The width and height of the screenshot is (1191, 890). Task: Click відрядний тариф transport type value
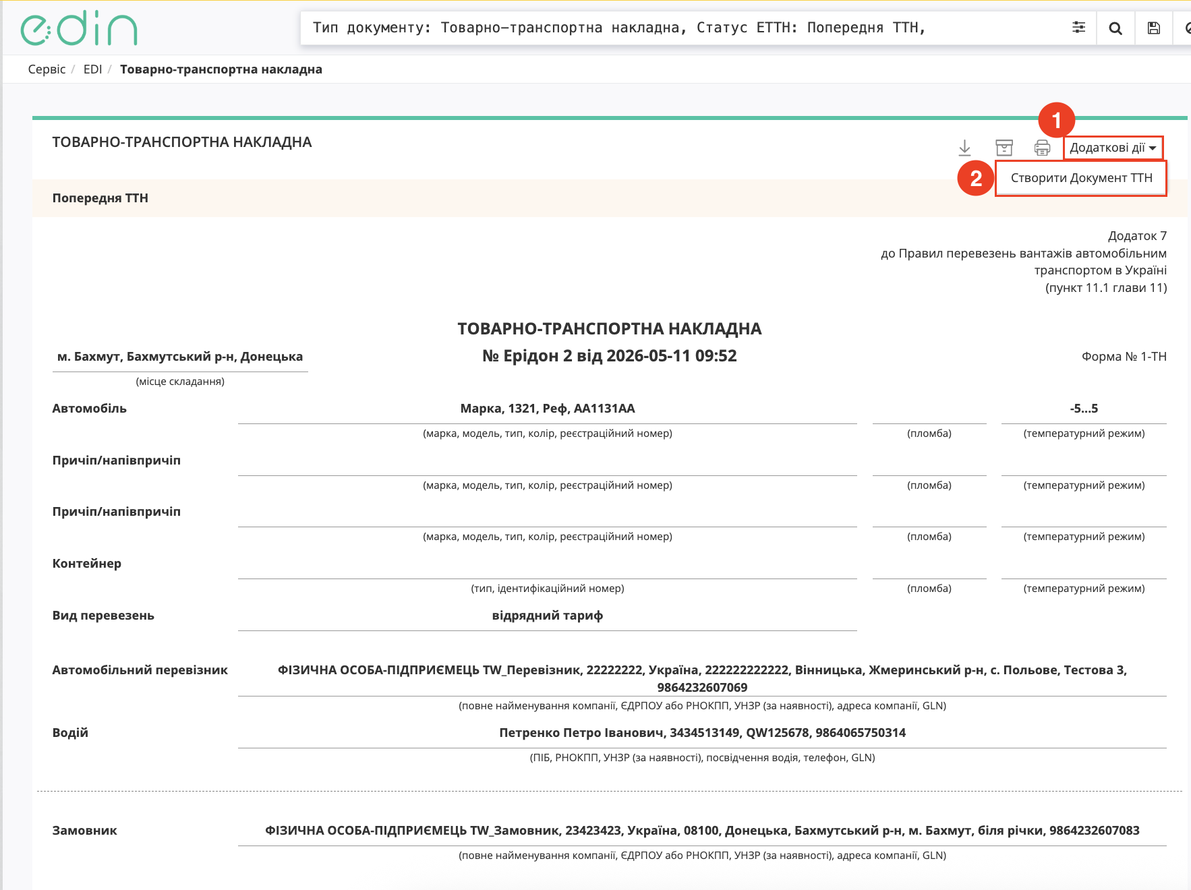(548, 616)
